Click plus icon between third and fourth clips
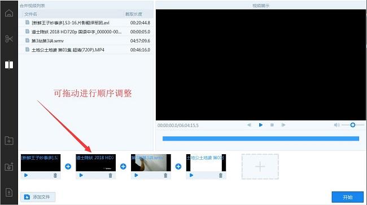The height and width of the screenshot is (205, 367). 178,167
